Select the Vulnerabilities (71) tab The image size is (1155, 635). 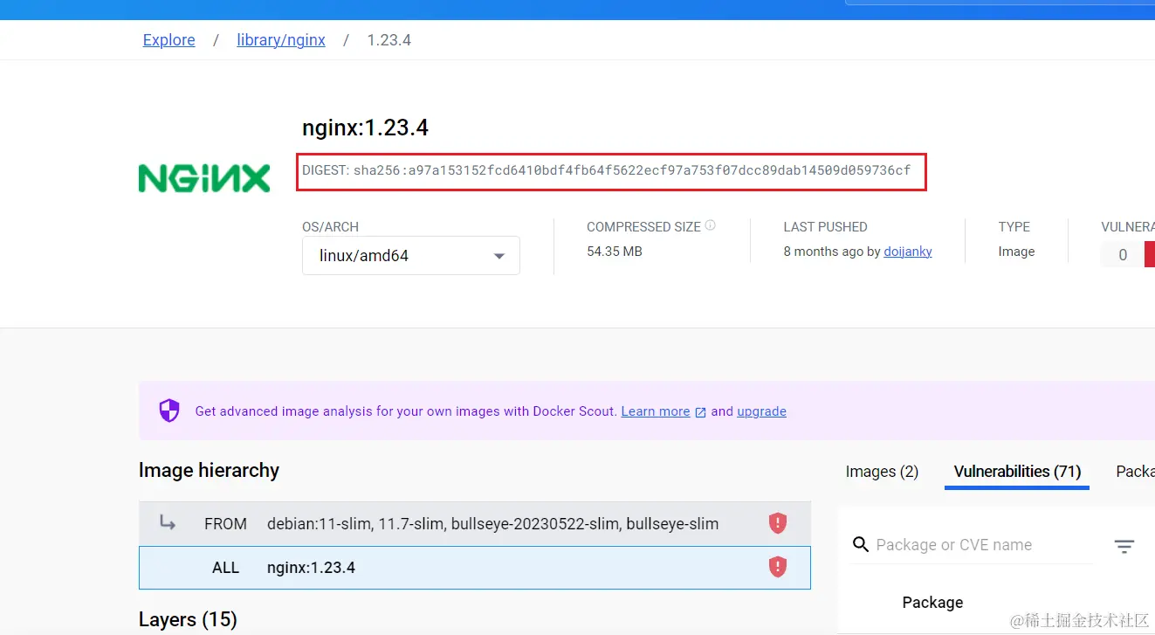(x=1017, y=472)
